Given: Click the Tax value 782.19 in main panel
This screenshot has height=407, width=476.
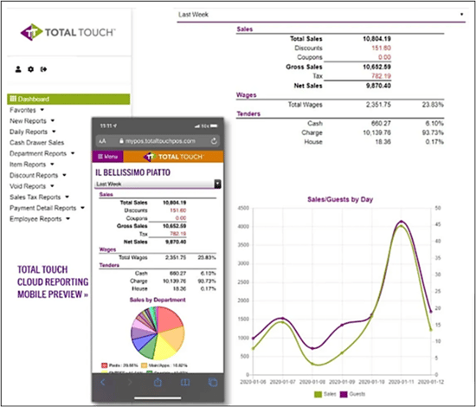Looking at the screenshot, I should (x=382, y=76).
